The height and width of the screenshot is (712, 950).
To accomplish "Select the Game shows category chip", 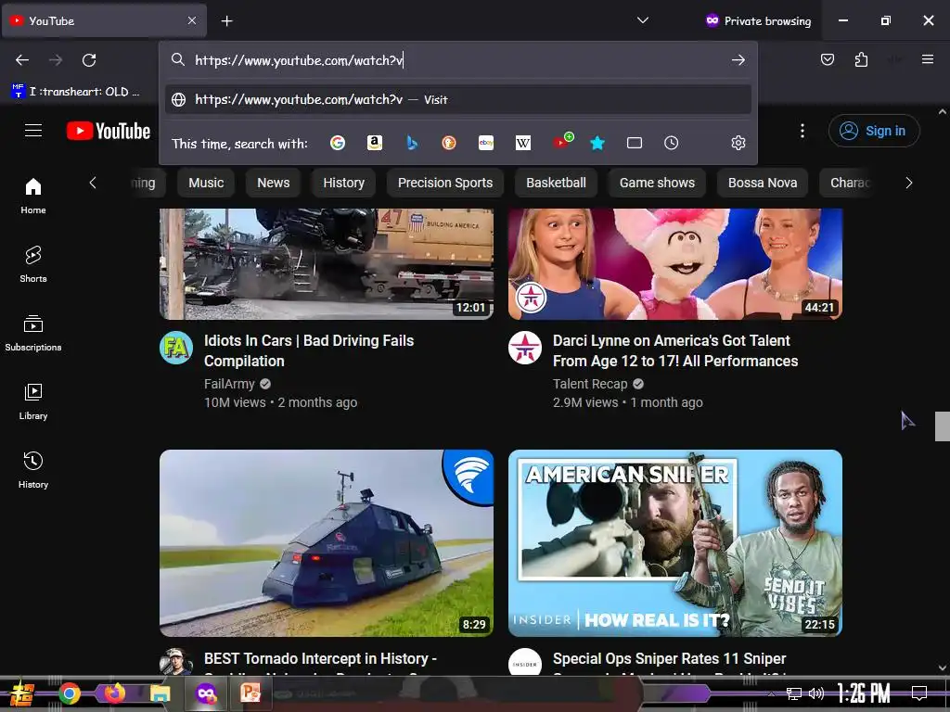I will click(x=657, y=183).
